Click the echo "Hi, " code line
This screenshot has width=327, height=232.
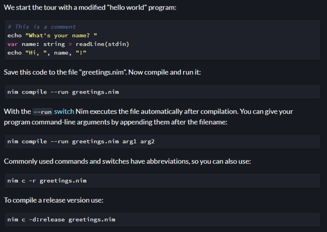coord(47,53)
